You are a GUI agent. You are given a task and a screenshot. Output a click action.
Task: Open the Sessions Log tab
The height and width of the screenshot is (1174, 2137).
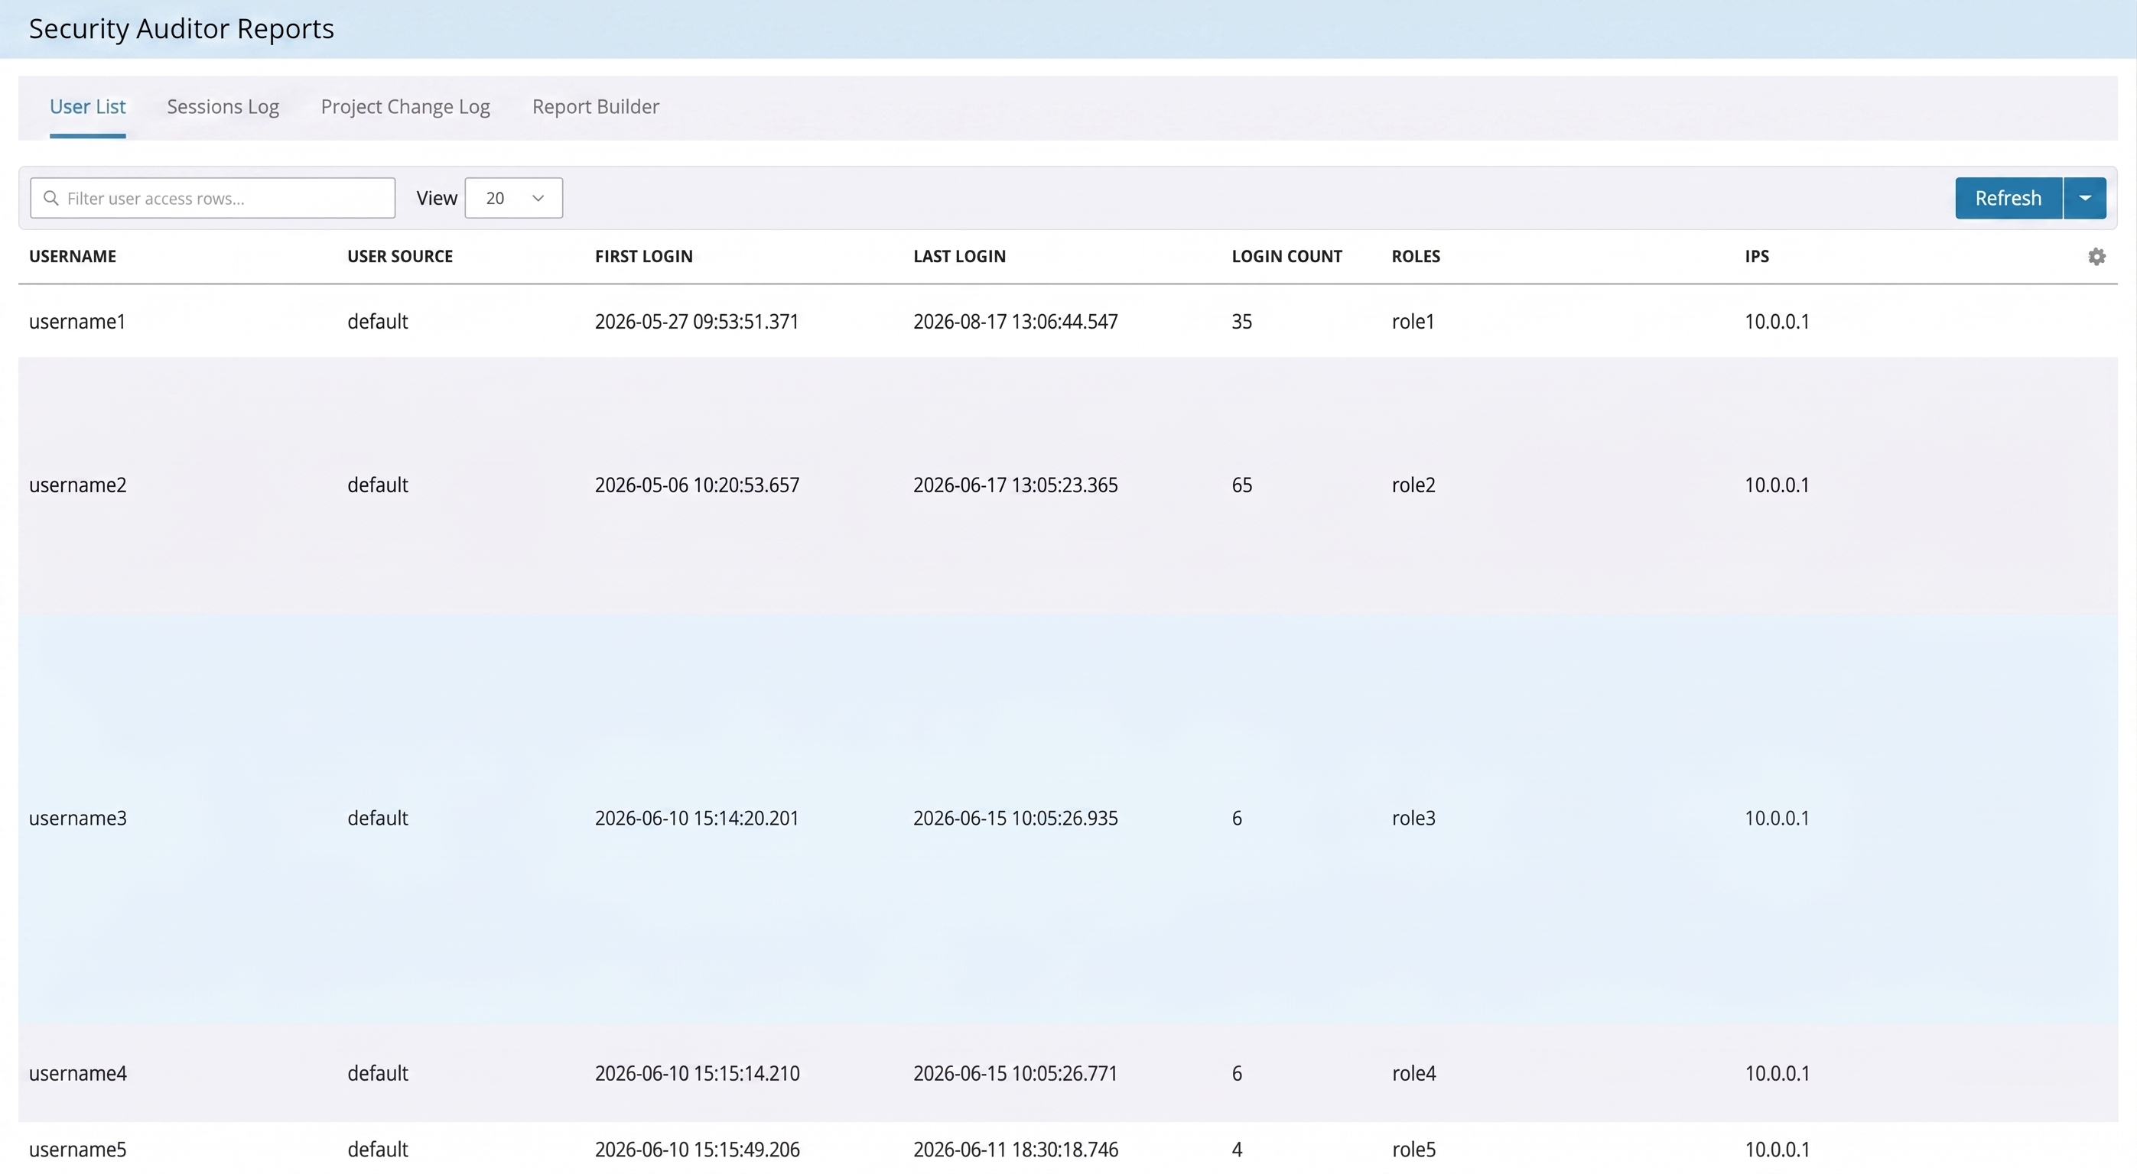point(223,107)
